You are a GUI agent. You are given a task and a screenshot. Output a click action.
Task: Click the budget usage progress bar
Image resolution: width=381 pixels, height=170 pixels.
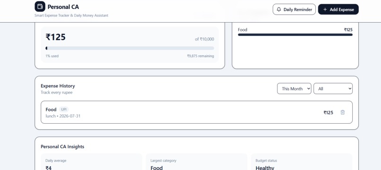(x=130, y=48)
